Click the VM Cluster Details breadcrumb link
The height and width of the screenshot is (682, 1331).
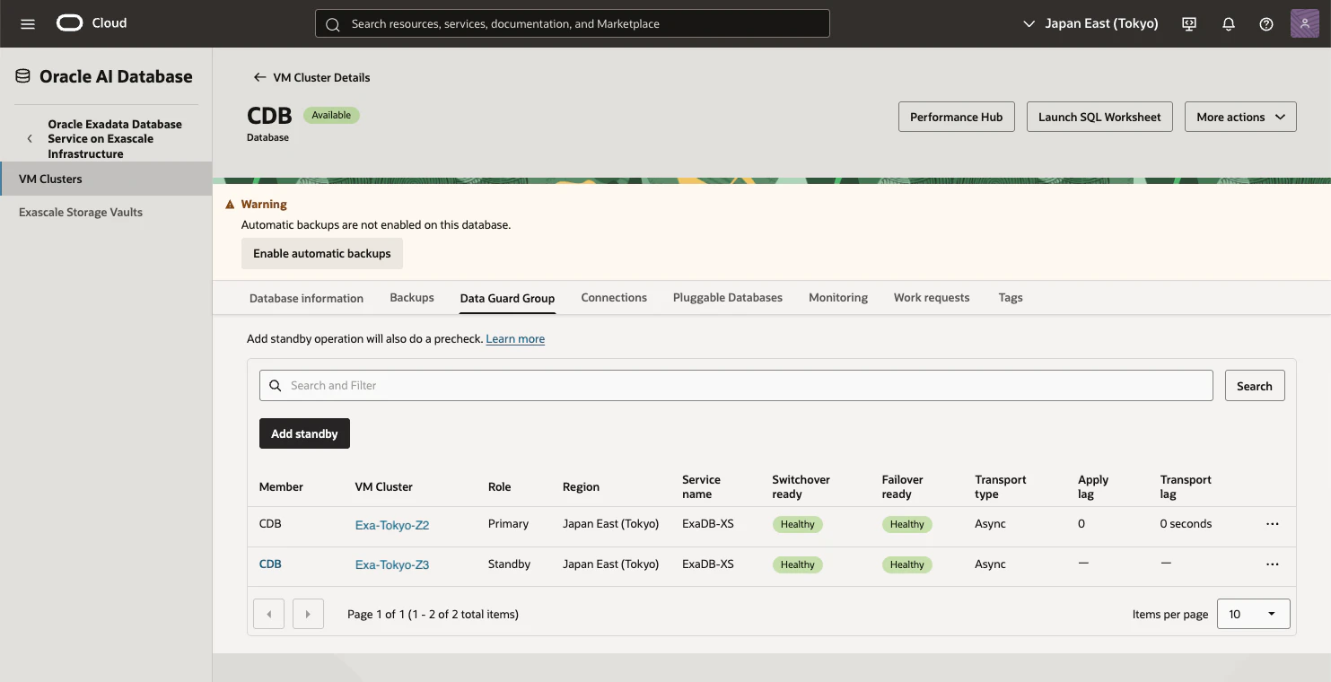321,77
